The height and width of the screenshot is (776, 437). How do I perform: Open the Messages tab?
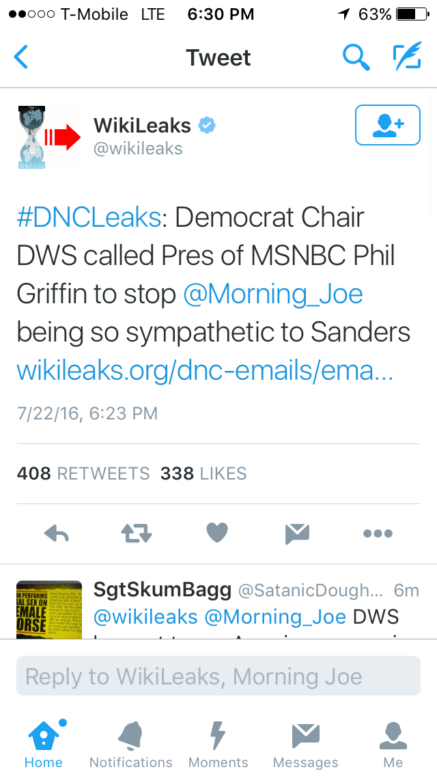pos(305,745)
